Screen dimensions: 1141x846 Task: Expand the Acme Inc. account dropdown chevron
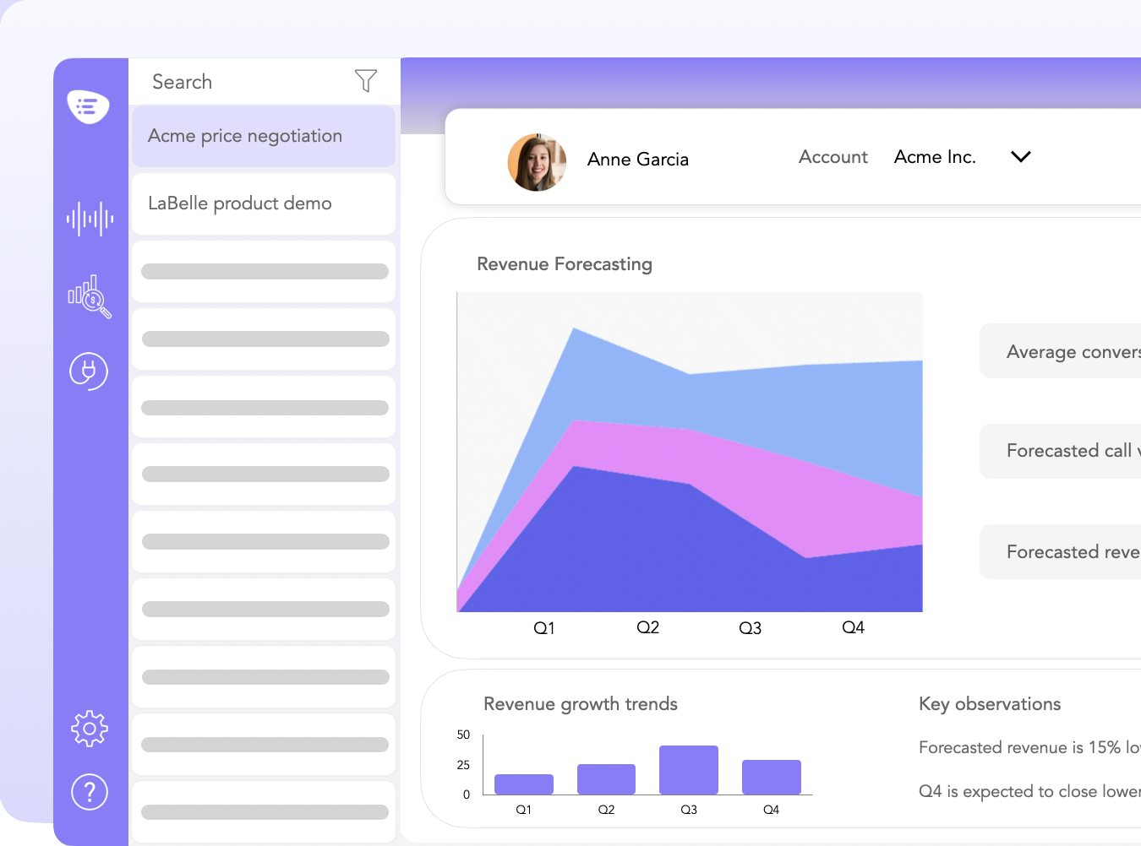1021,157
